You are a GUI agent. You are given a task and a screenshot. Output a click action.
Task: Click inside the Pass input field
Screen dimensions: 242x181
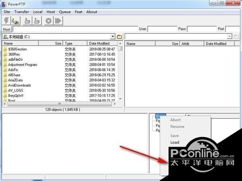pyautogui.click(x=202, y=29)
